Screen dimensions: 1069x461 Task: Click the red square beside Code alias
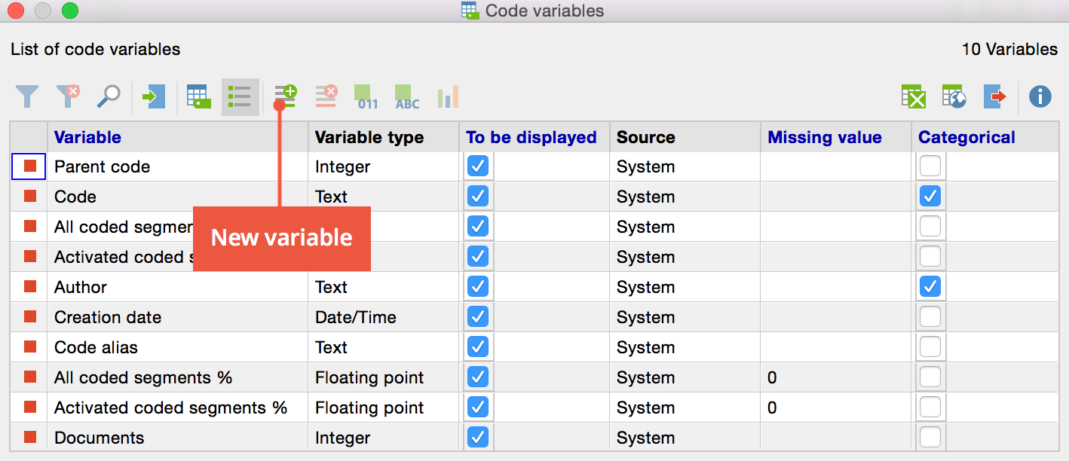(30, 347)
